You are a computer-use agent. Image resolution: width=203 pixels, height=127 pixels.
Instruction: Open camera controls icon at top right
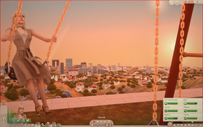[194, 2]
